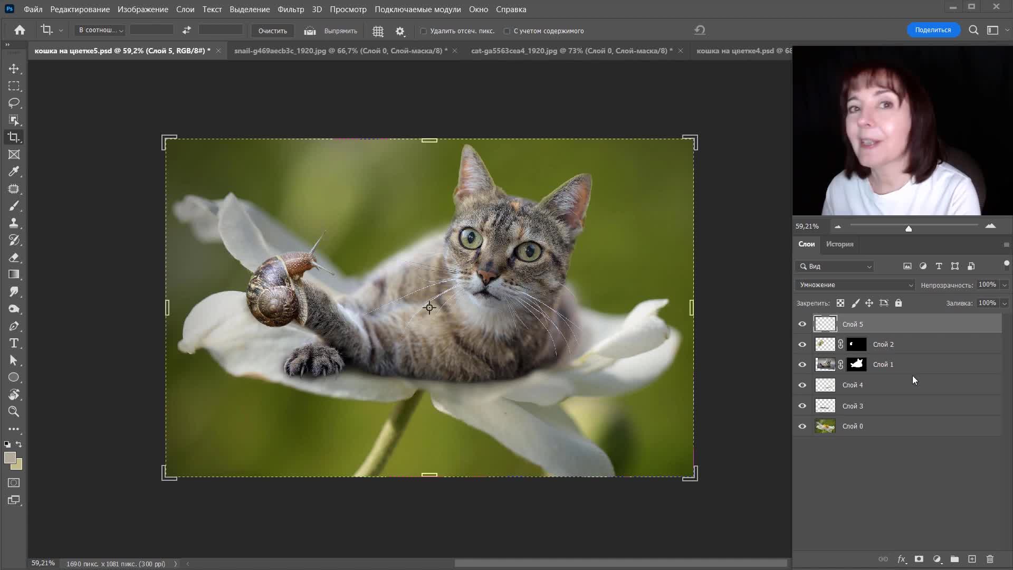Delete layer with trash icon

point(990,559)
